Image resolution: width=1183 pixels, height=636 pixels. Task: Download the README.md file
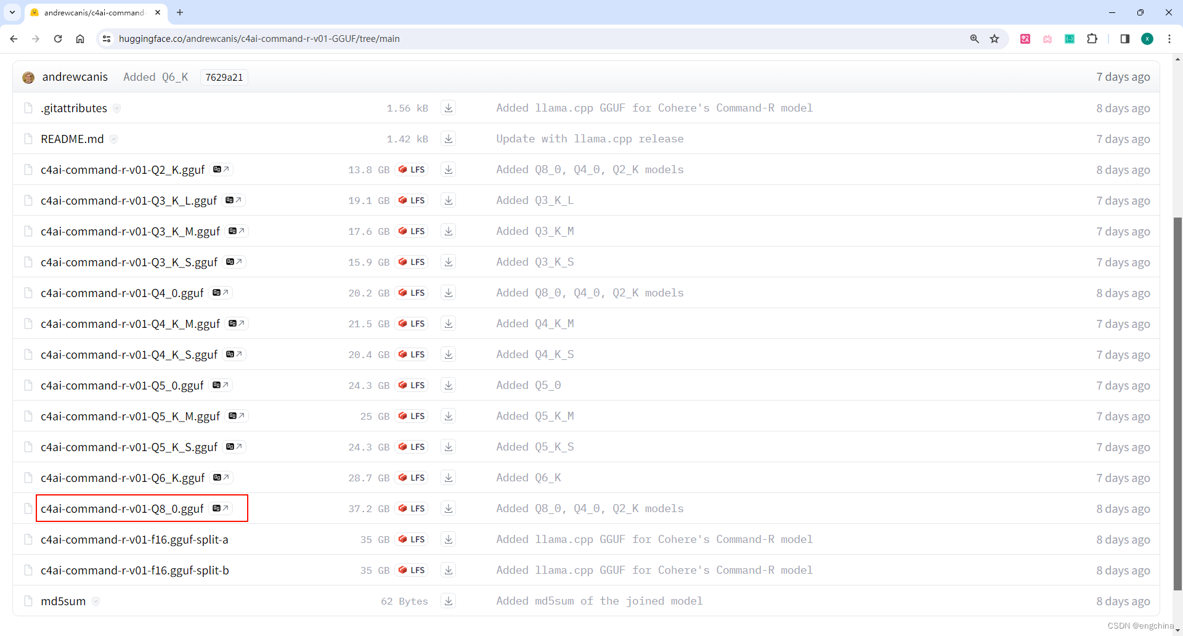click(449, 139)
